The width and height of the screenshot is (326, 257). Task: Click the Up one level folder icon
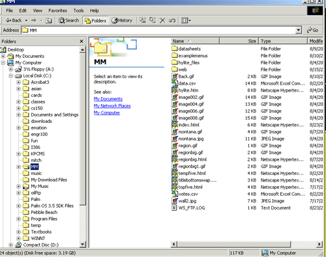pos(48,21)
